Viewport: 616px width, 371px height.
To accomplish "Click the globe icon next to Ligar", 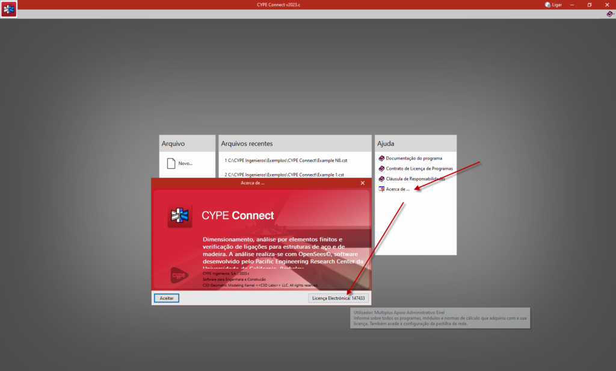I will 547,5.
